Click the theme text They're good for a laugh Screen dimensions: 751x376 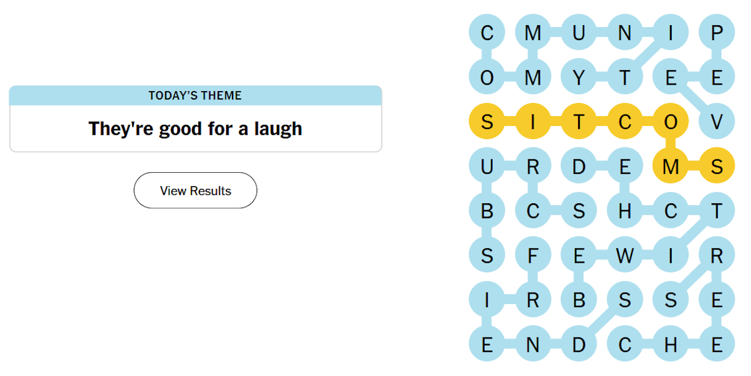click(195, 128)
